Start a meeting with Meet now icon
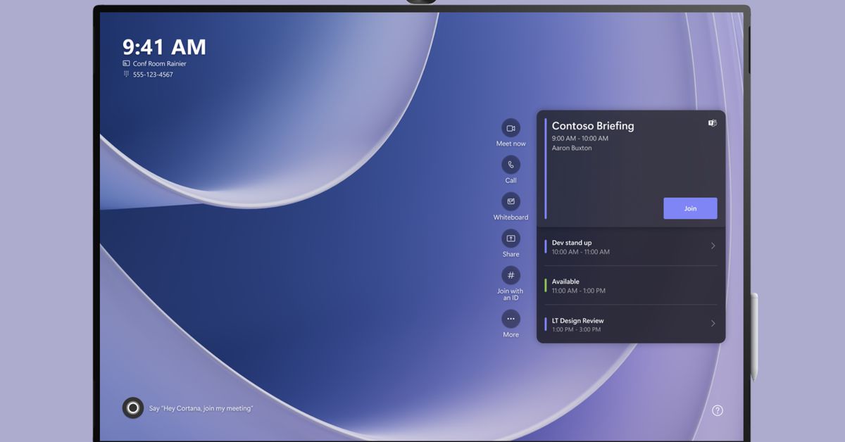 pos(511,128)
